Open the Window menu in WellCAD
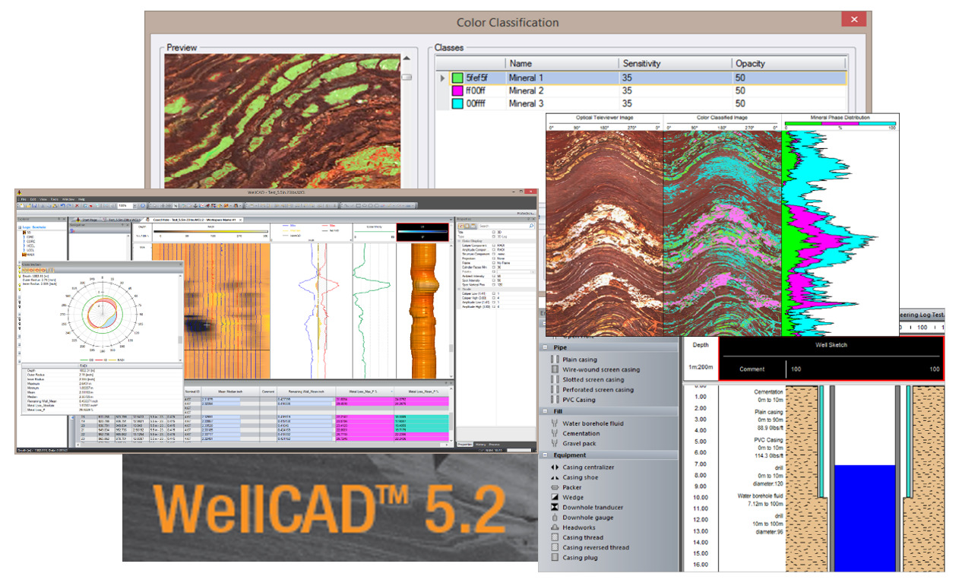 tap(68, 199)
